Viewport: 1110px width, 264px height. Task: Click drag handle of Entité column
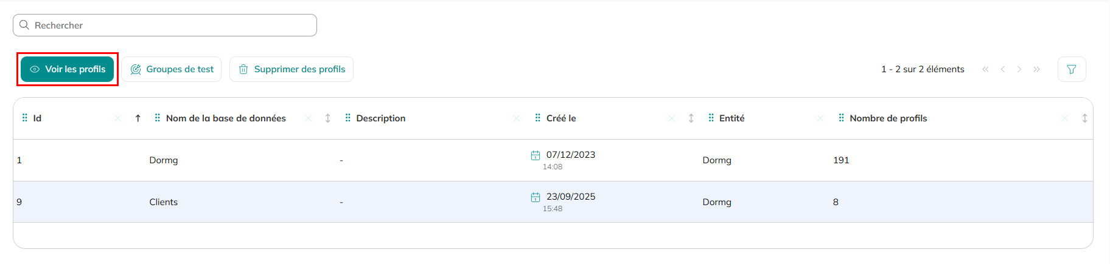point(711,118)
